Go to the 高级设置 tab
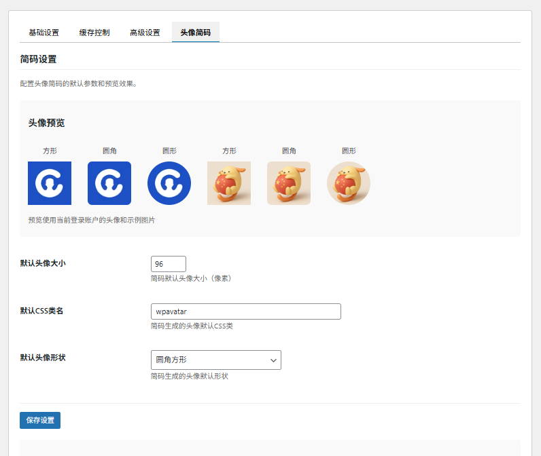 point(145,33)
